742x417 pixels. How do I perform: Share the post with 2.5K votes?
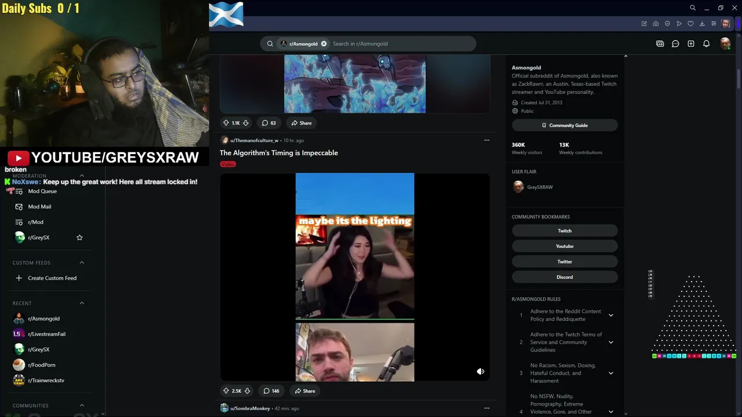click(304, 391)
